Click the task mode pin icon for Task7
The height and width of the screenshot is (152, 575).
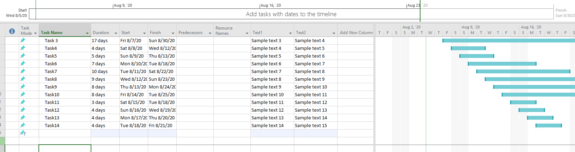pyautogui.click(x=23, y=71)
